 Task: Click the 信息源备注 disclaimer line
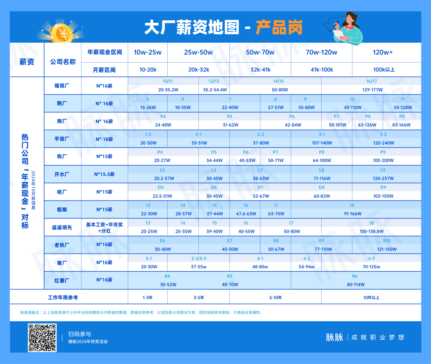click(x=141, y=313)
